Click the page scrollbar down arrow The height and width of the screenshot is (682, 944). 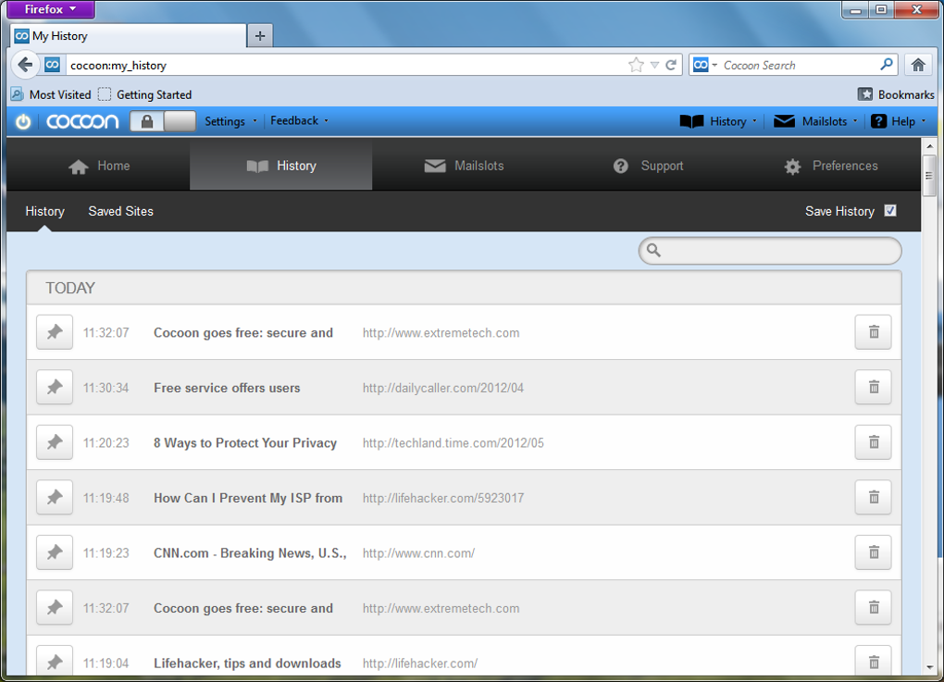929,667
